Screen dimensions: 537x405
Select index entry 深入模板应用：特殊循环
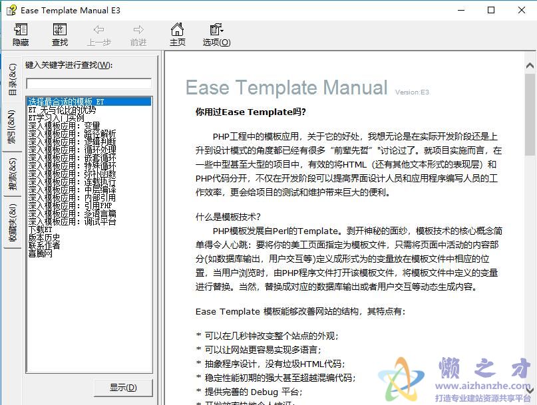click(72, 166)
